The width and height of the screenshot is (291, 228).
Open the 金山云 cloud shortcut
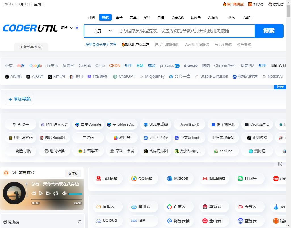click(214, 221)
